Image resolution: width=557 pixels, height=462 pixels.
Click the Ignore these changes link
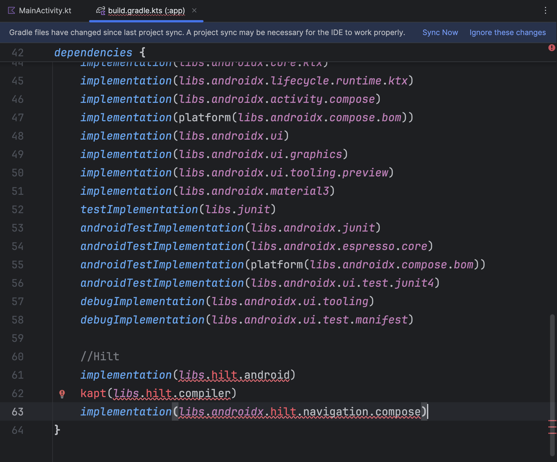508,32
